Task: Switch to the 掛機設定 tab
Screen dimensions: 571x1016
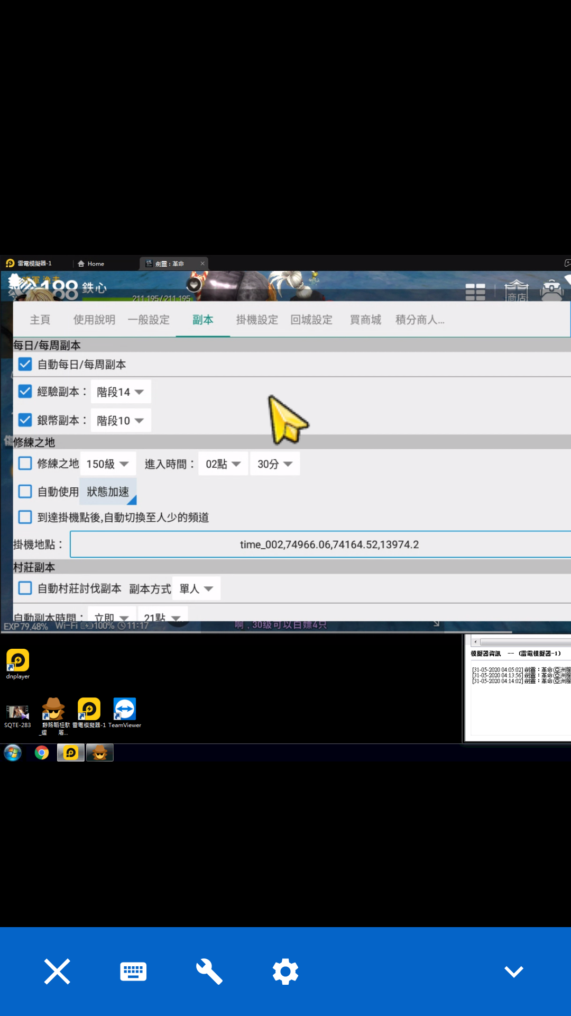Action: pyautogui.click(x=257, y=320)
